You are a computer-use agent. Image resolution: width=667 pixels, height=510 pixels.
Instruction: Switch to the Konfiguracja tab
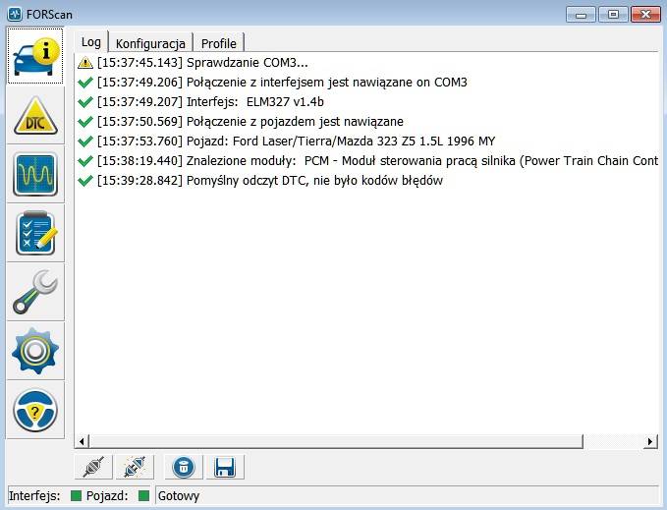click(x=150, y=43)
